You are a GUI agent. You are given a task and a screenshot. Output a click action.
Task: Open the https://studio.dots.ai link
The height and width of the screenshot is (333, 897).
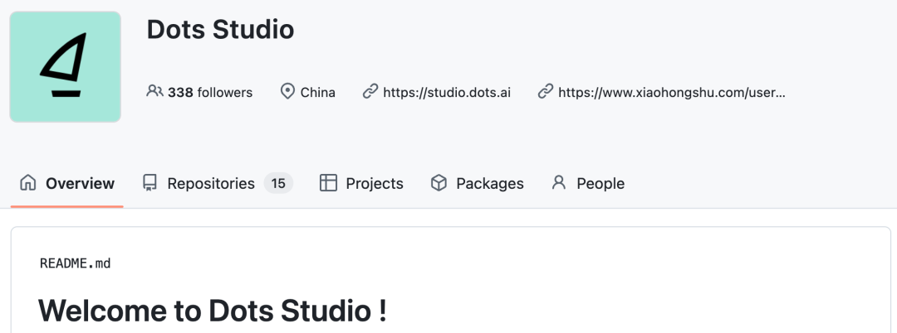point(447,93)
